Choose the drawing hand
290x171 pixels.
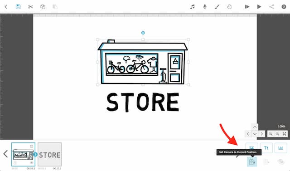(x=229, y=7)
